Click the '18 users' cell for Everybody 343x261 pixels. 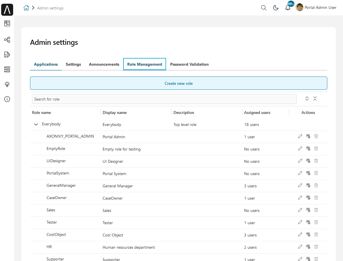pos(252,125)
